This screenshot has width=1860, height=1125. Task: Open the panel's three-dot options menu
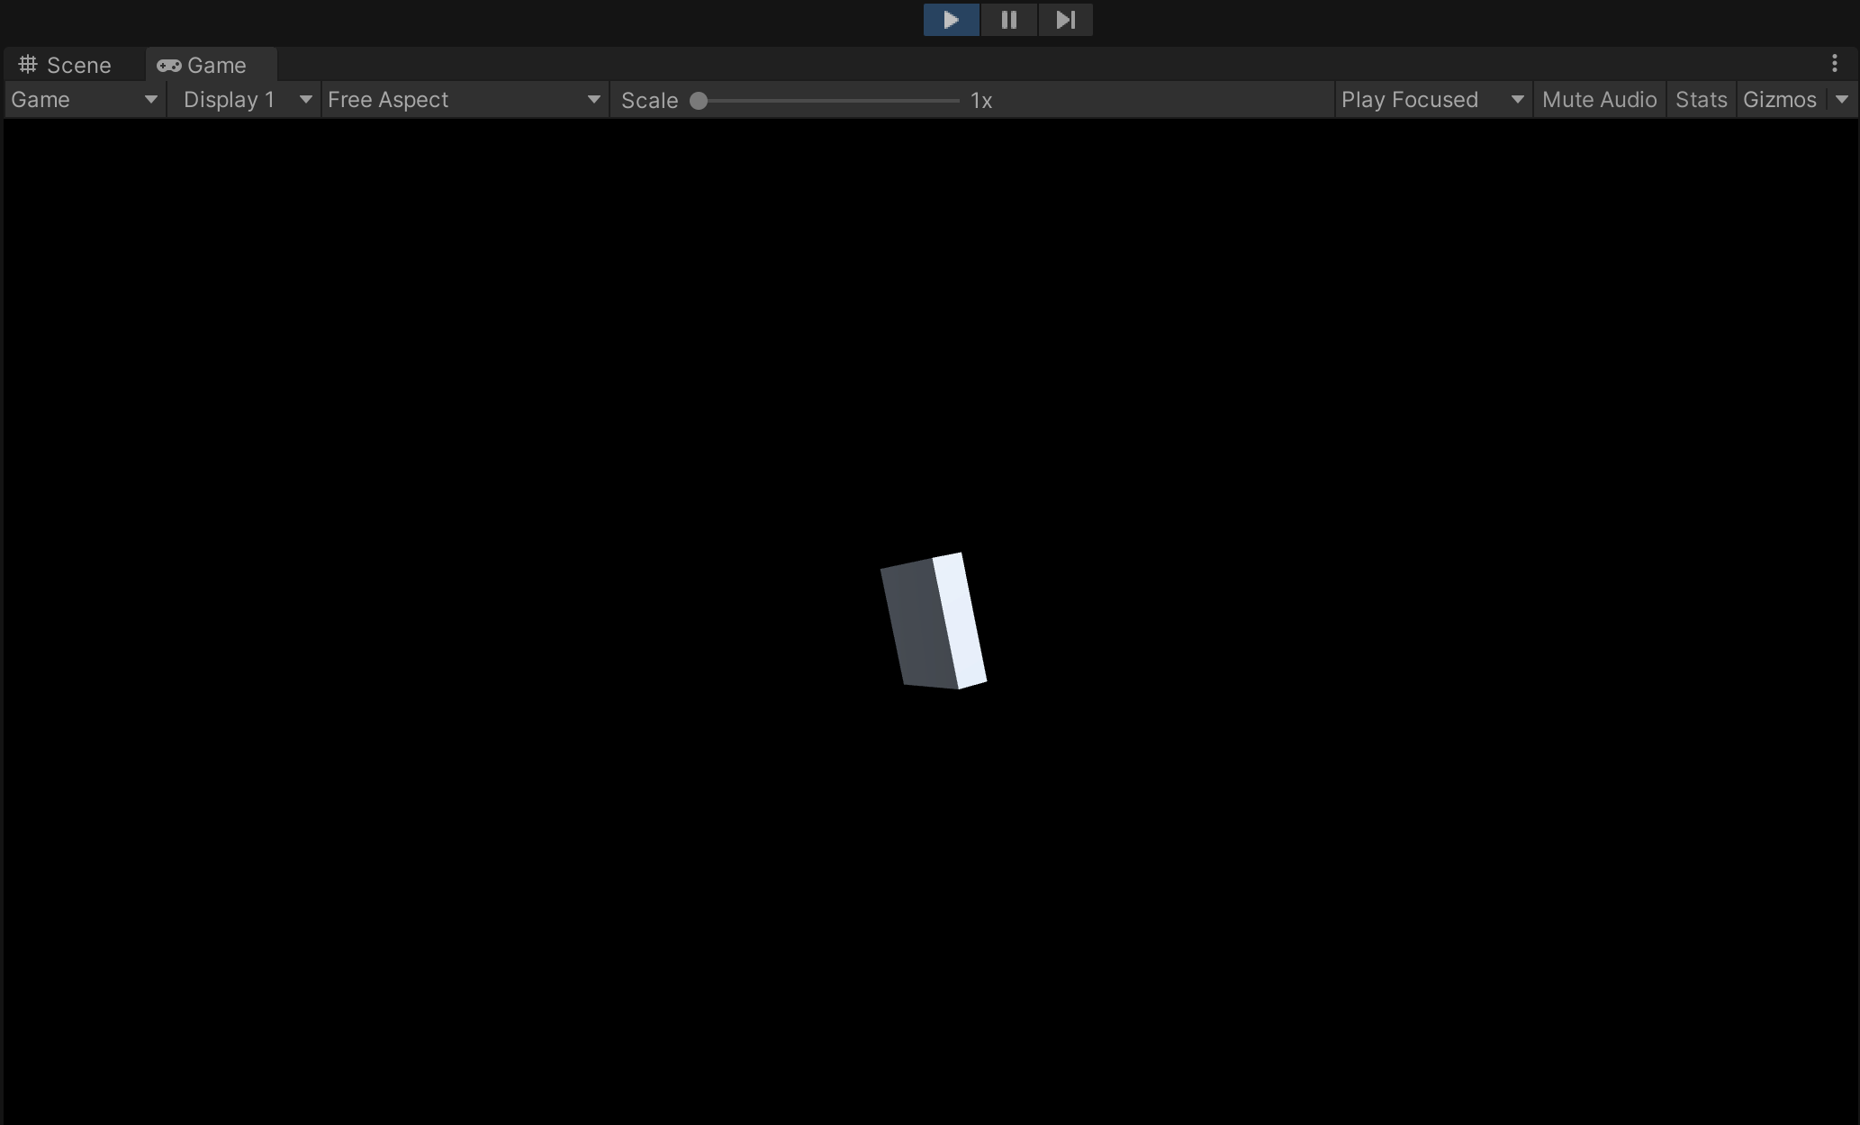click(1834, 63)
